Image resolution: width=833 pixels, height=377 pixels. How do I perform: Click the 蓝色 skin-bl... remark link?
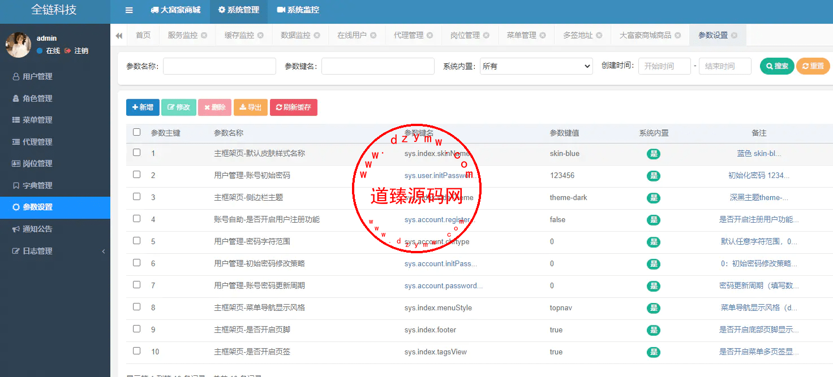click(x=759, y=154)
